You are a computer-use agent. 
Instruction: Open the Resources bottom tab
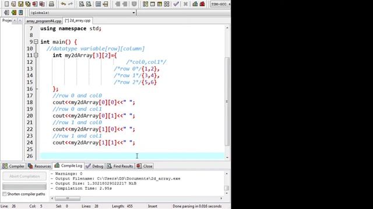(40, 166)
